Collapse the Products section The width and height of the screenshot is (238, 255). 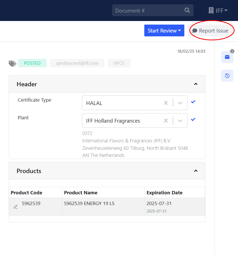196,171
